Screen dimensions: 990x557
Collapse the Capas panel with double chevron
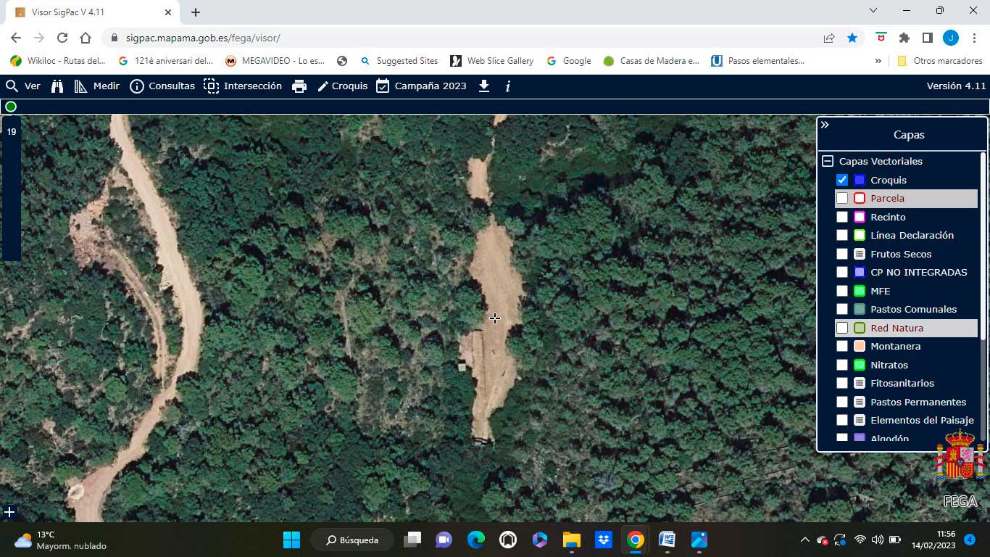pos(825,125)
